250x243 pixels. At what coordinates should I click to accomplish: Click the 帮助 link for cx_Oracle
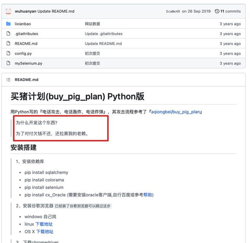pos(148,195)
